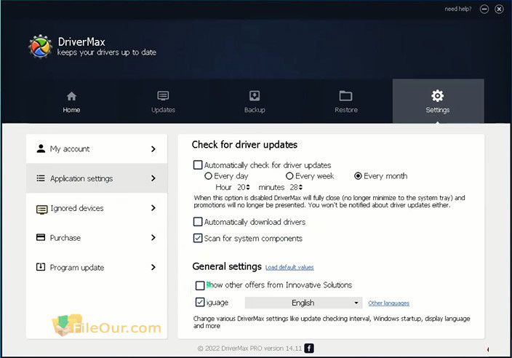Expand Ignored devices chevron arrow
Image resolution: width=512 pixels, height=358 pixels.
[x=153, y=208]
